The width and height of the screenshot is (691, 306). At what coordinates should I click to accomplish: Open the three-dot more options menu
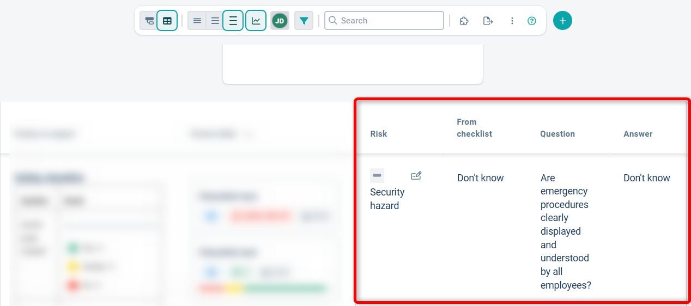(512, 21)
